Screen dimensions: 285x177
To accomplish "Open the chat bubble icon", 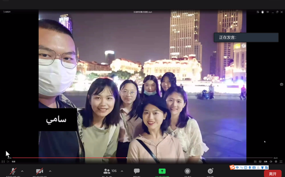I will point(137,171).
